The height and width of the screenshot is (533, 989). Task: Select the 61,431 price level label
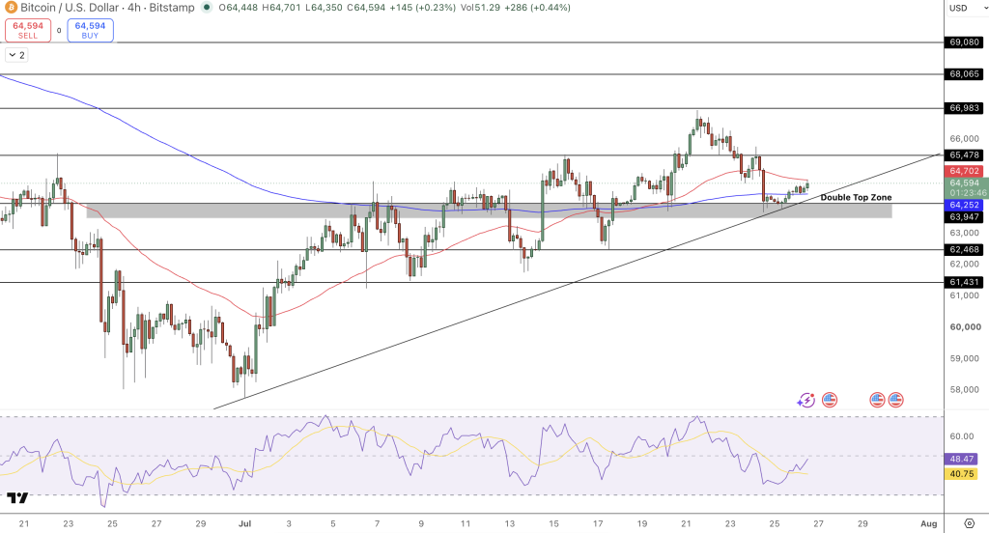point(964,282)
